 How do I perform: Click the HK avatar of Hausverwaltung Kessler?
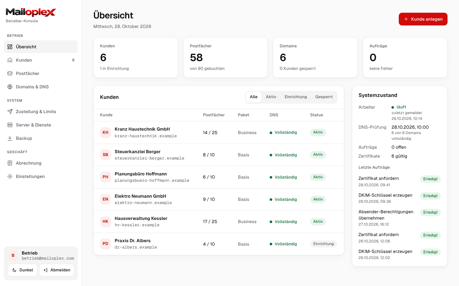(x=106, y=221)
